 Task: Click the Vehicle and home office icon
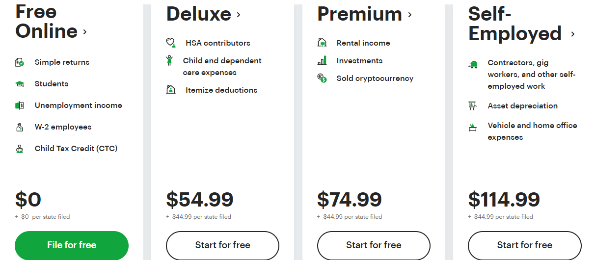click(x=473, y=128)
